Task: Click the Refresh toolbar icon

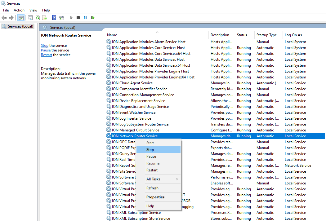Action: pyautogui.click(x=38, y=18)
